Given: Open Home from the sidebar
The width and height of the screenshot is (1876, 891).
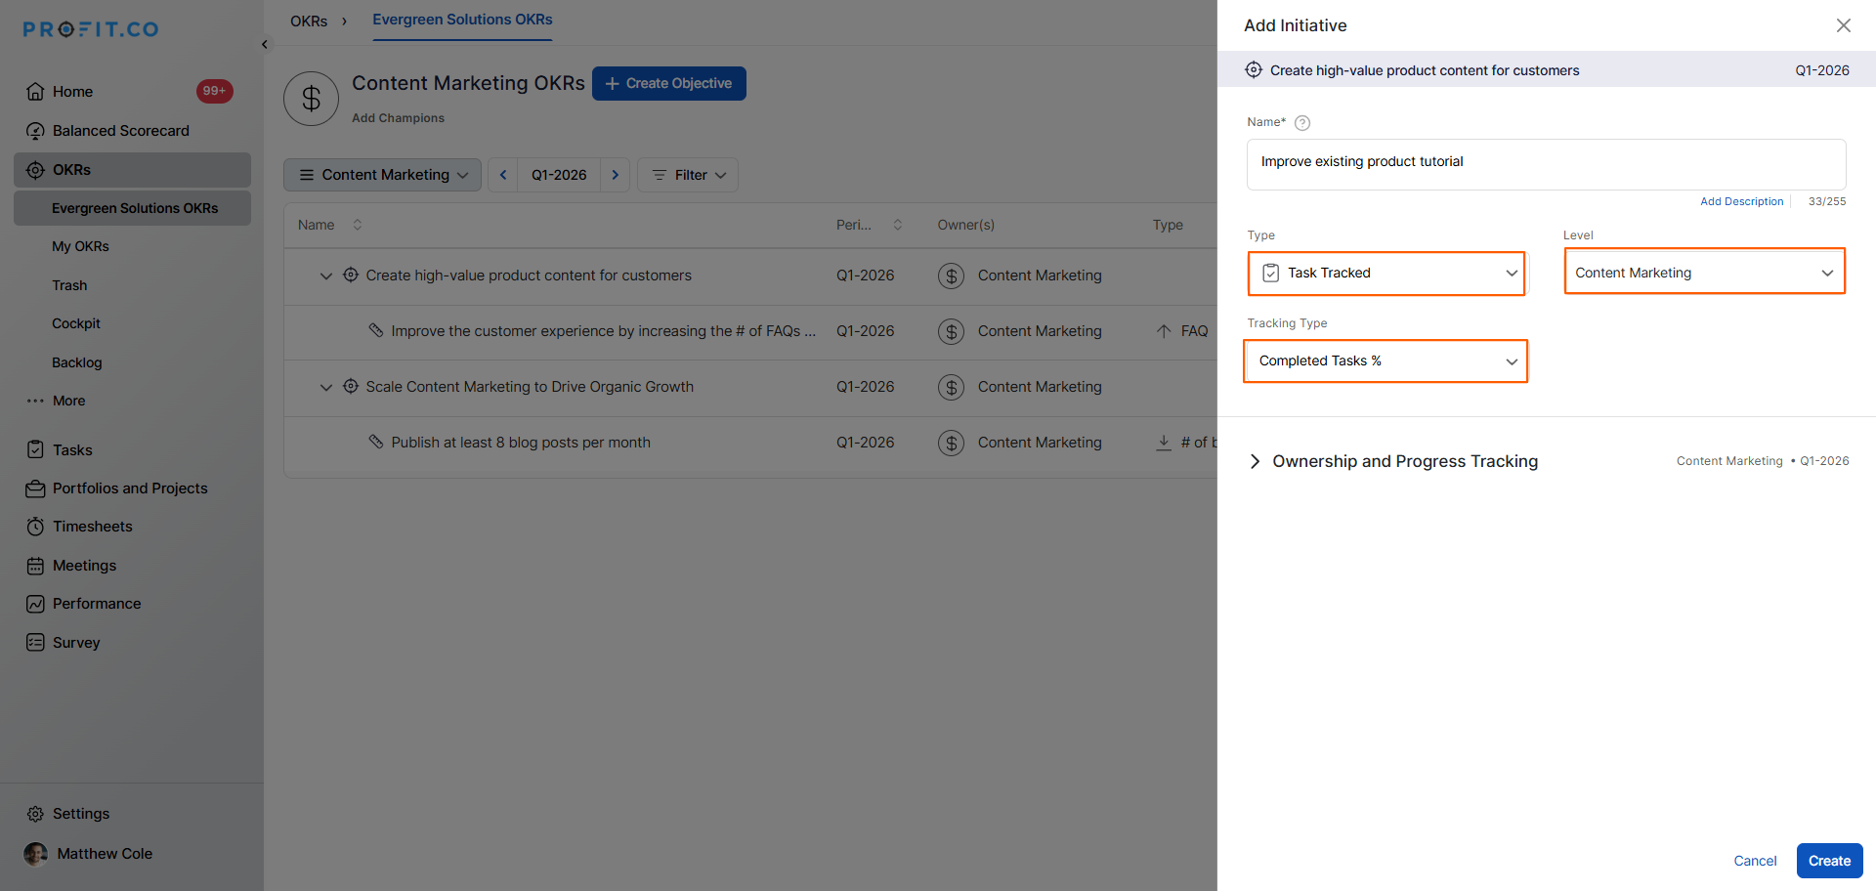Looking at the screenshot, I should pos(73,92).
